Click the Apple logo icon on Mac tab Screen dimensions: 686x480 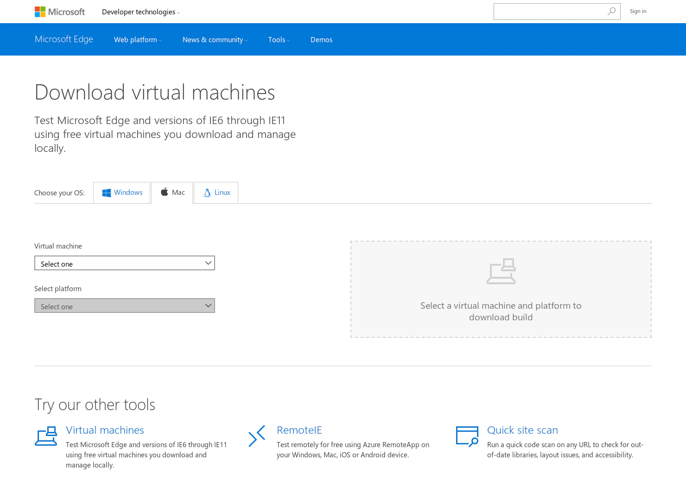[165, 192]
